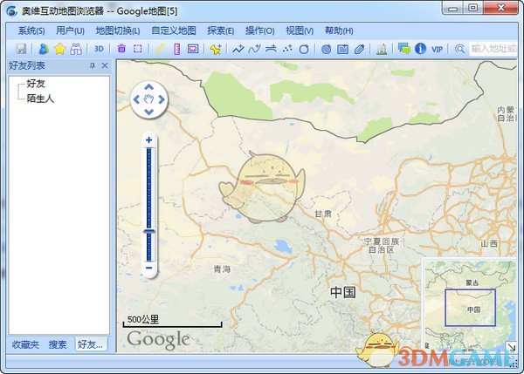Click the 蒙古 label in overview map
The height and width of the screenshot is (374, 524).
[x=472, y=283]
